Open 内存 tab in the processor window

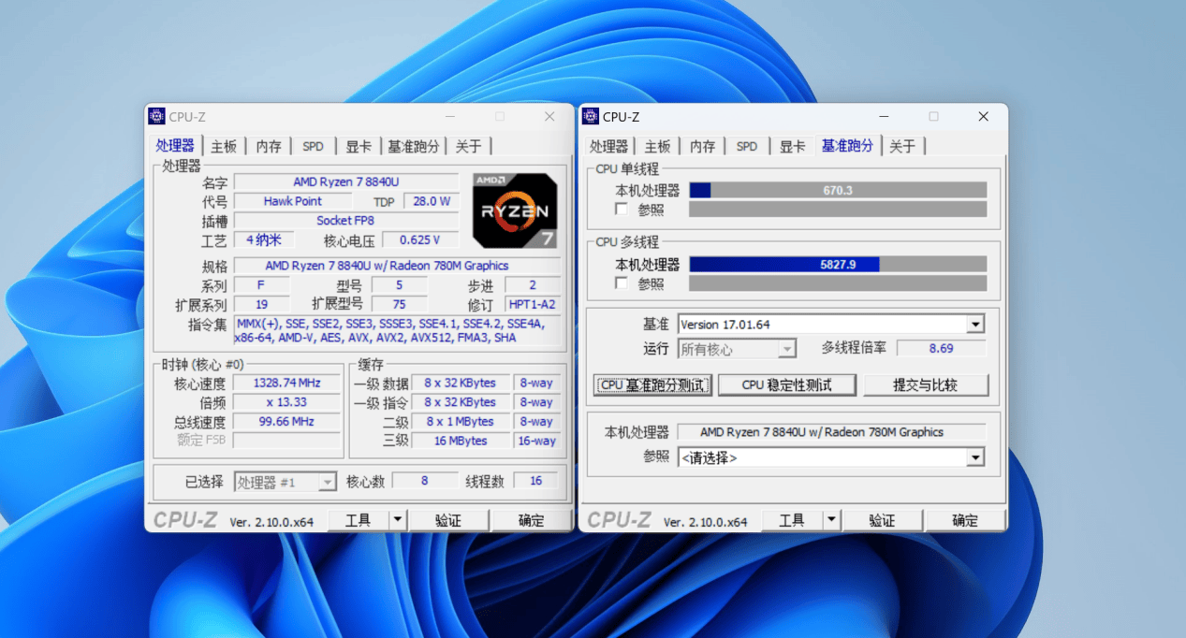click(x=269, y=146)
